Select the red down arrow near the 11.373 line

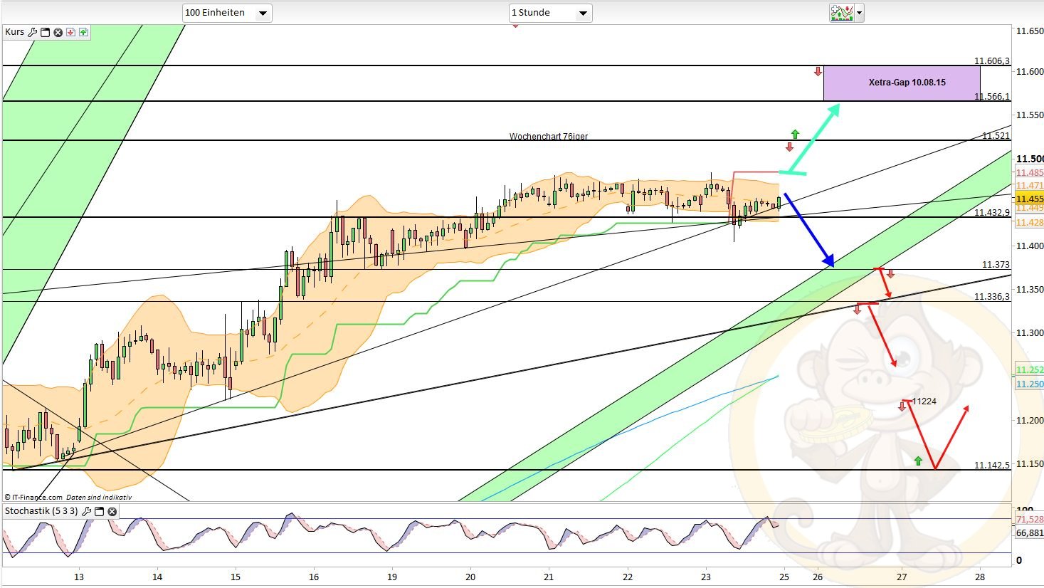890,274
